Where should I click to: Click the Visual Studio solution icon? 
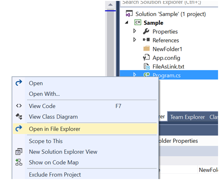click(129, 14)
